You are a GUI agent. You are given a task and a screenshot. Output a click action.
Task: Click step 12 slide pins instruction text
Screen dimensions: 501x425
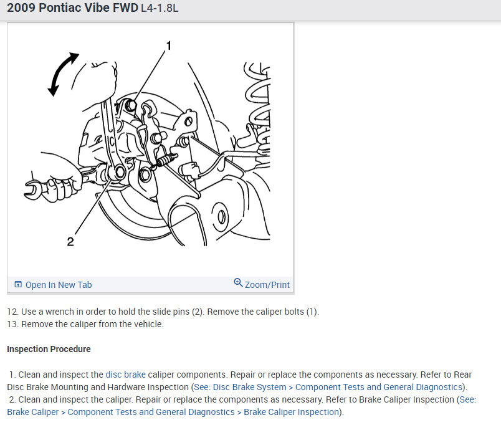tap(163, 312)
